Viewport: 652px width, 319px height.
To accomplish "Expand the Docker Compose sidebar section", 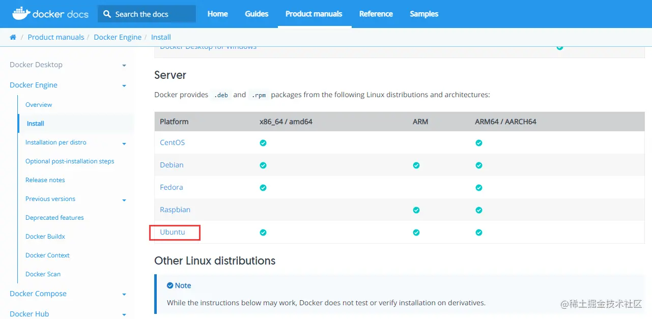I will pos(124,295).
